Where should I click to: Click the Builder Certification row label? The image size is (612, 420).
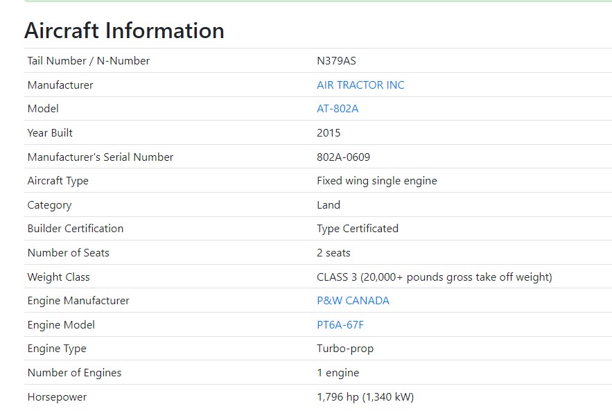(76, 229)
